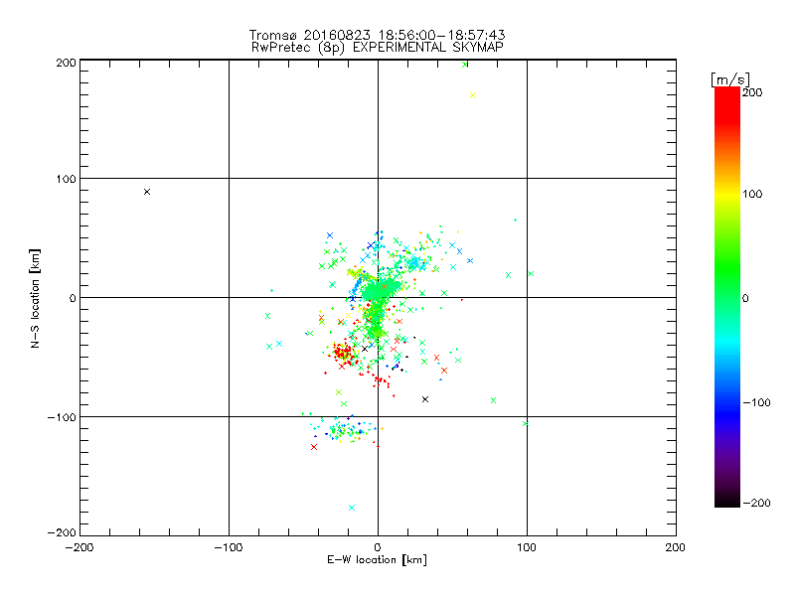The image size is (795, 596).
Task: Click the red X marker below southern cluster
Action: pyautogui.click(x=314, y=447)
